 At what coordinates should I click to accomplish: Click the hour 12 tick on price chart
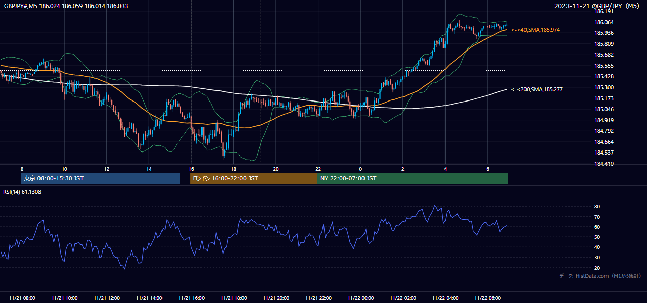click(107, 169)
